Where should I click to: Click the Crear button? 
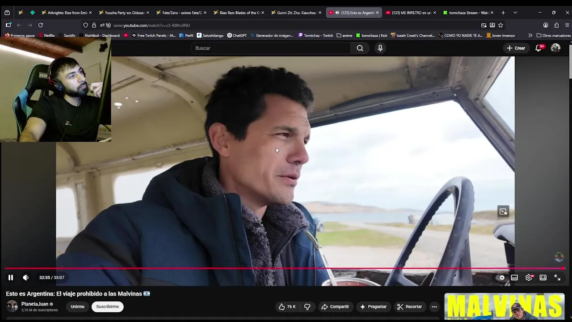pyautogui.click(x=516, y=48)
